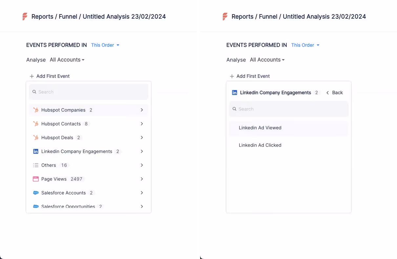Open the This Order dropdown

(105, 45)
